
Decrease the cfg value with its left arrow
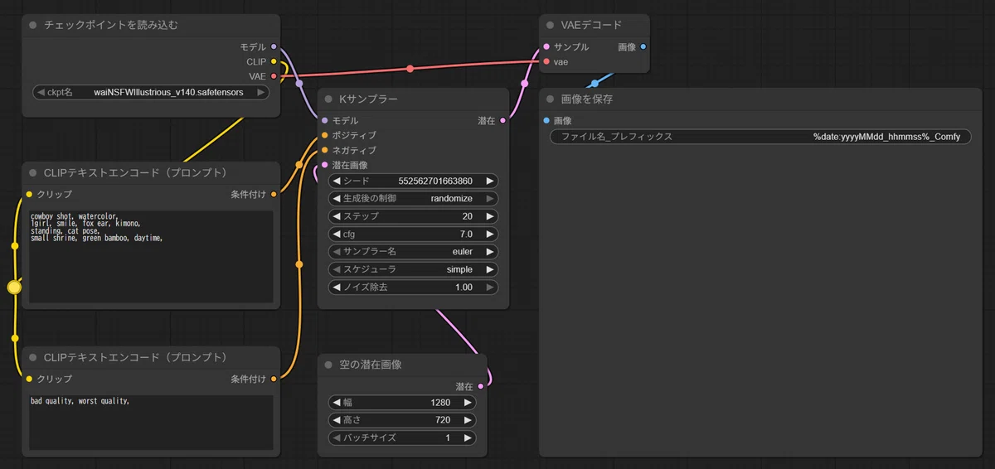pyautogui.click(x=337, y=234)
